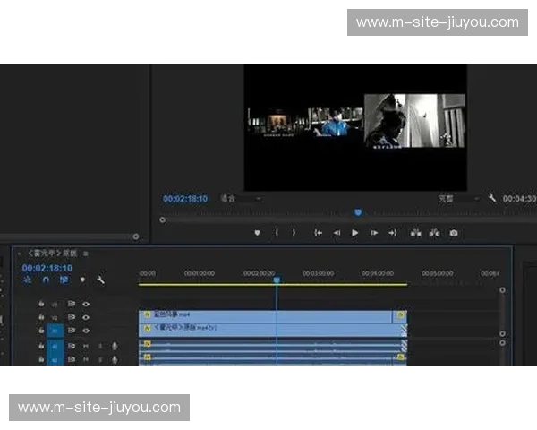The width and height of the screenshot is (537, 430).
Task: Open timeline display settings wrench
Action: pos(100,279)
